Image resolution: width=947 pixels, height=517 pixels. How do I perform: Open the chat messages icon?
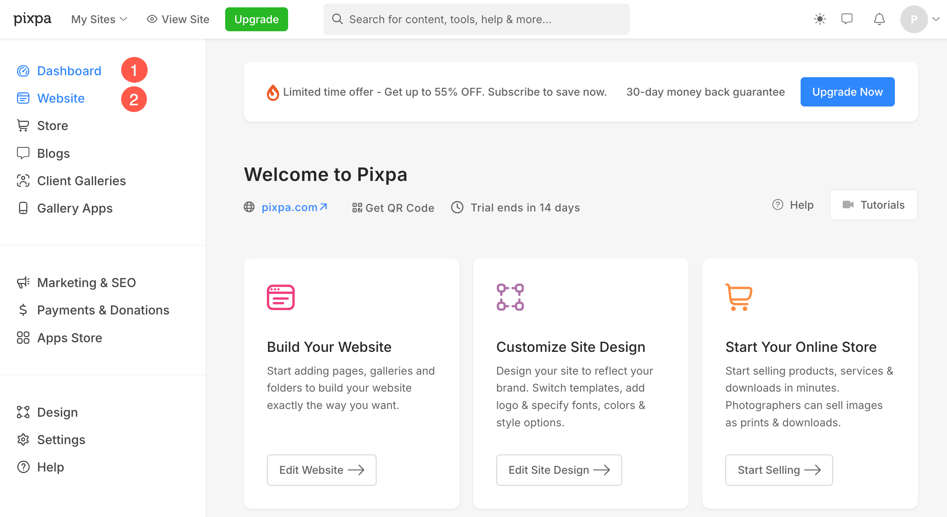click(847, 19)
